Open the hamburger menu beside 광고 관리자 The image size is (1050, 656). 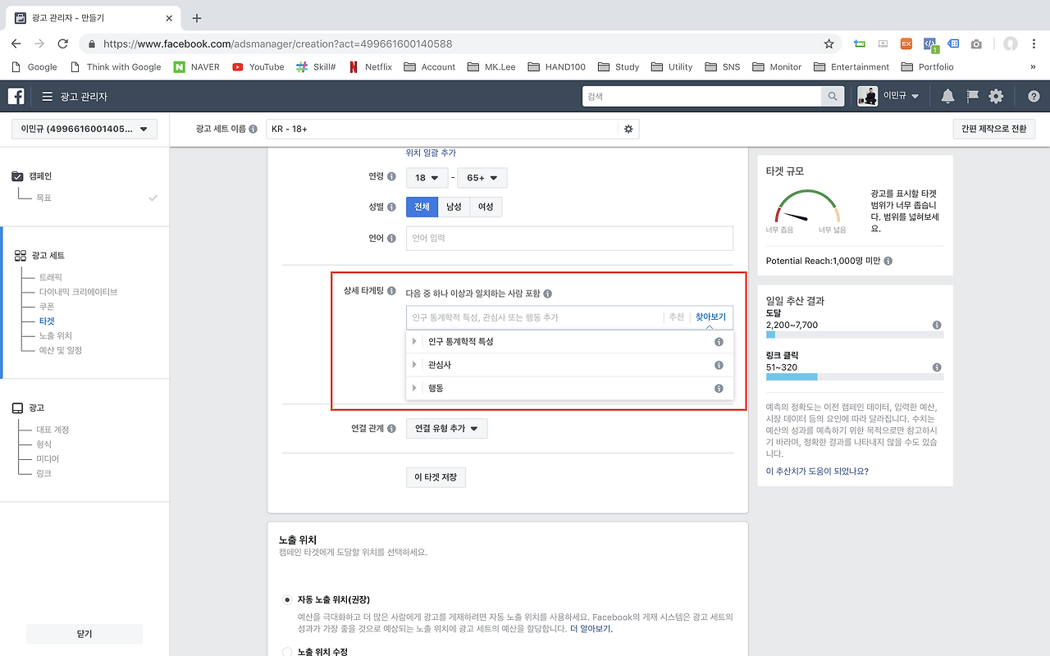pyautogui.click(x=48, y=96)
